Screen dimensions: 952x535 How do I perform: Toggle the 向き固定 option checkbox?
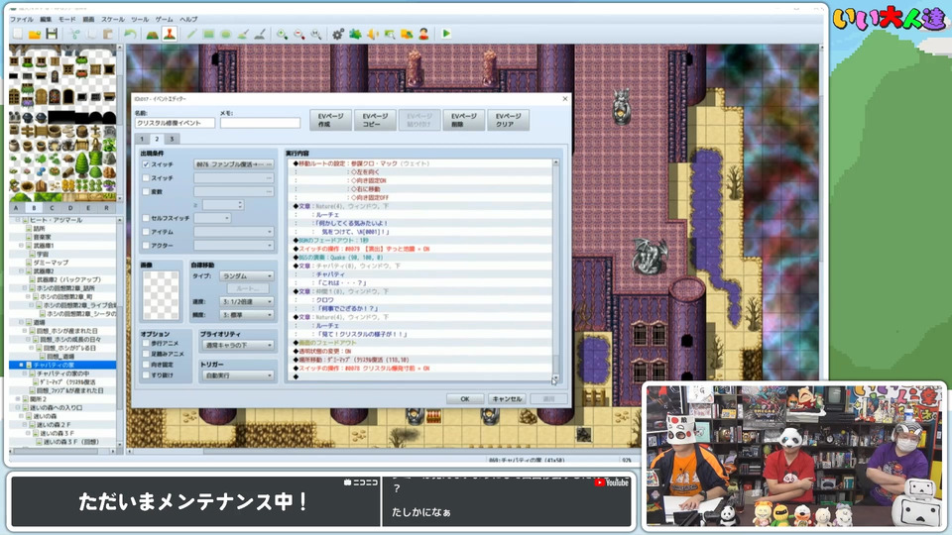146,365
